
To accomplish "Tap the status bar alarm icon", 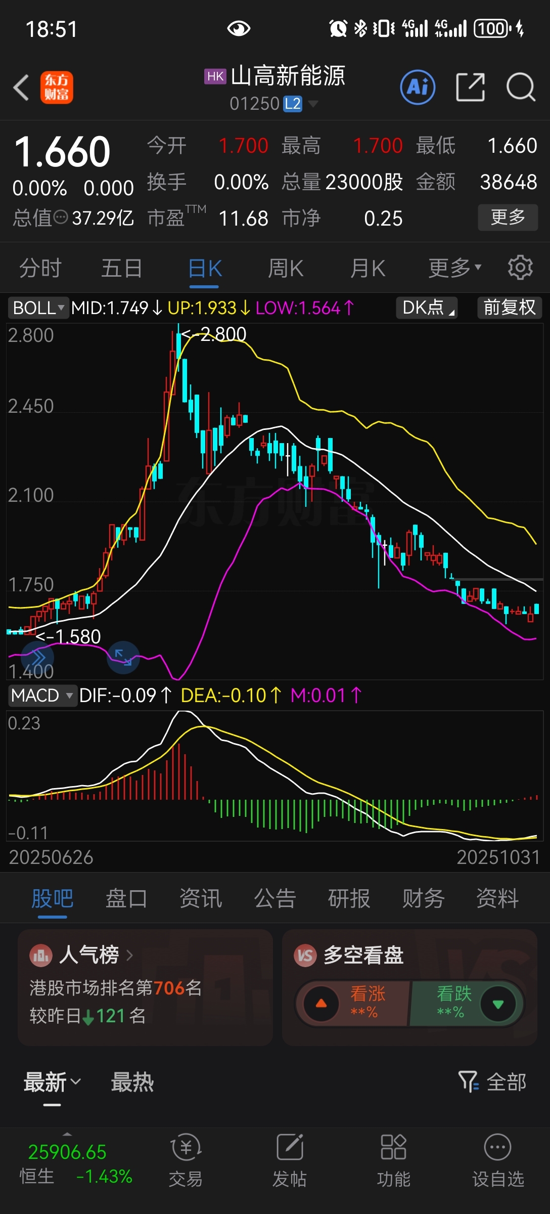I will click(x=339, y=28).
